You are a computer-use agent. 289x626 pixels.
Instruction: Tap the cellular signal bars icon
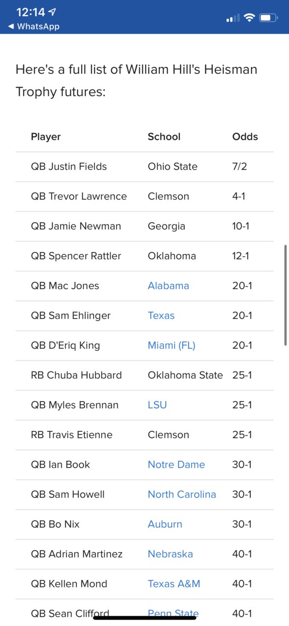(x=233, y=19)
